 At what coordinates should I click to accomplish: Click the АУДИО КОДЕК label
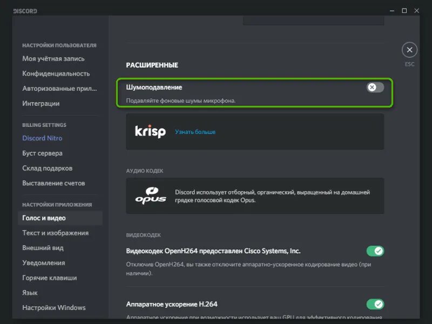click(x=145, y=171)
